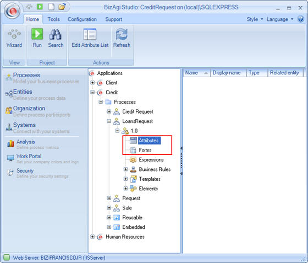Select the 1.0 version label
This screenshot has height=263, width=308.
(134, 131)
